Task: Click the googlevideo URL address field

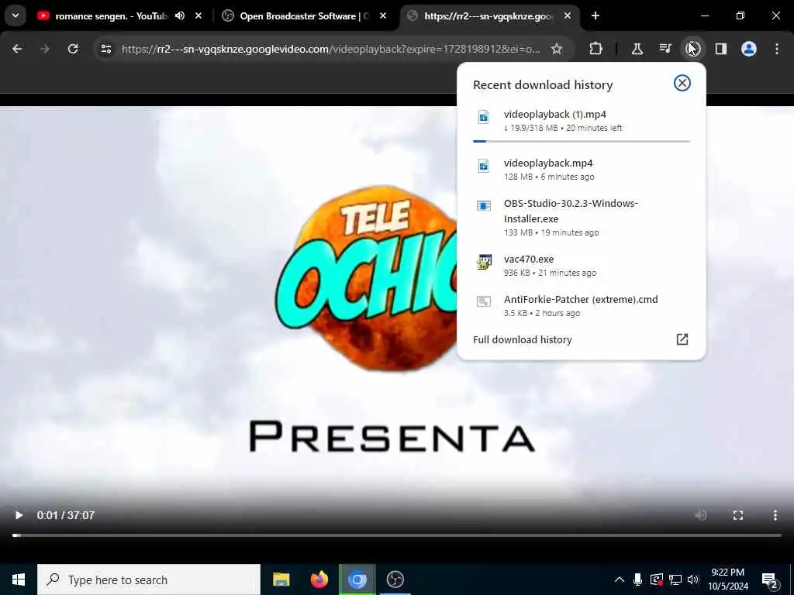Action: [x=330, y=49]
